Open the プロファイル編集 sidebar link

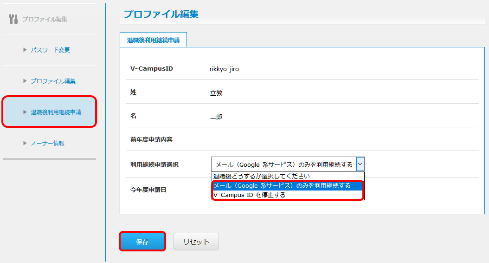click(53, 81)
